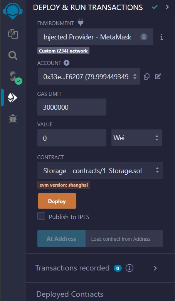Click the evm version: shanghai badge
175x301 pixels.
(x=64, y=185)
